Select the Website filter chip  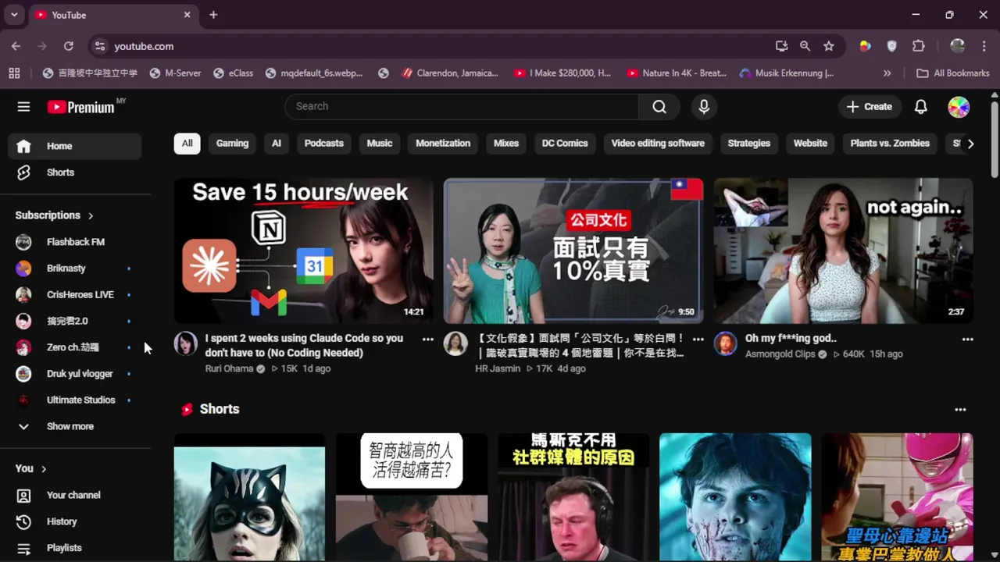click(x=810, y=144)
